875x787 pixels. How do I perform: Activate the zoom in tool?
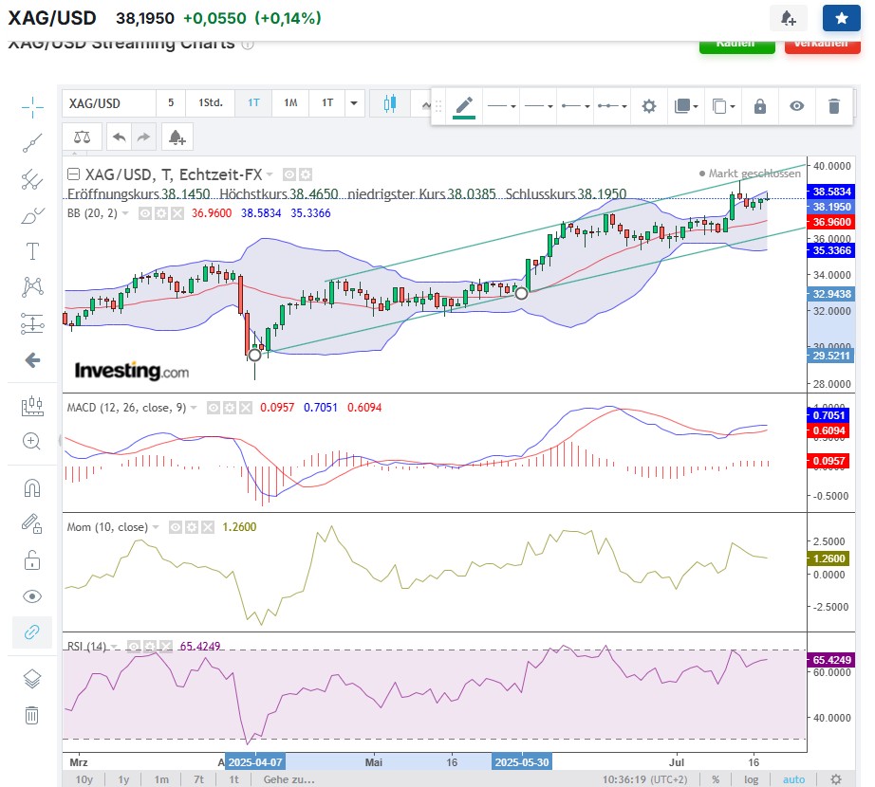coord(32,442)
